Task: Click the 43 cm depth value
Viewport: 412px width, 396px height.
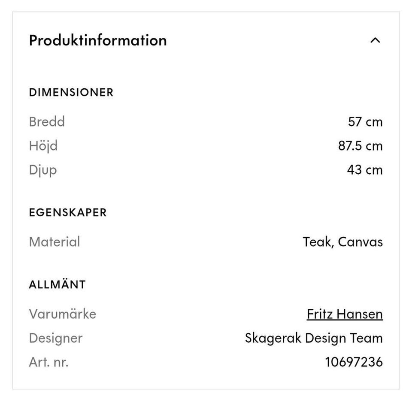Action: (x=364, y=170)
